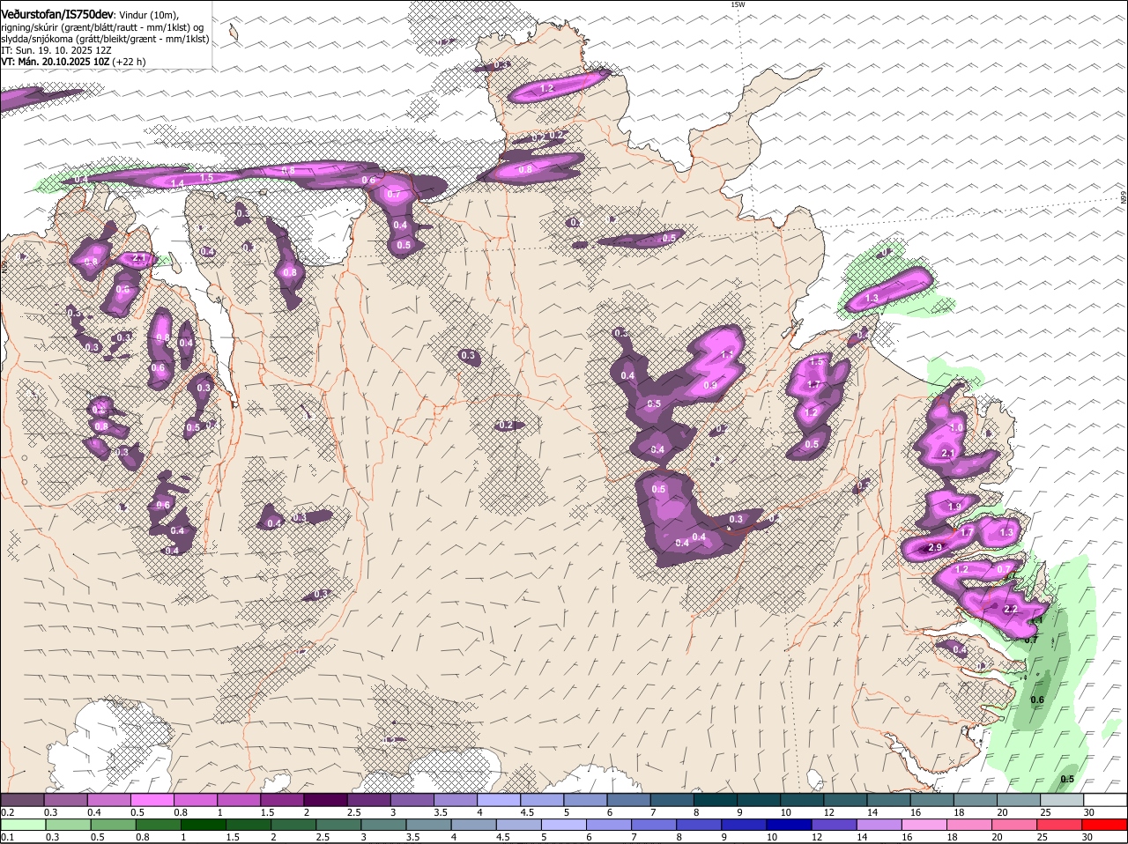
Task: Pick the snow-scale swatch above the 6 label
Action: 628,800
